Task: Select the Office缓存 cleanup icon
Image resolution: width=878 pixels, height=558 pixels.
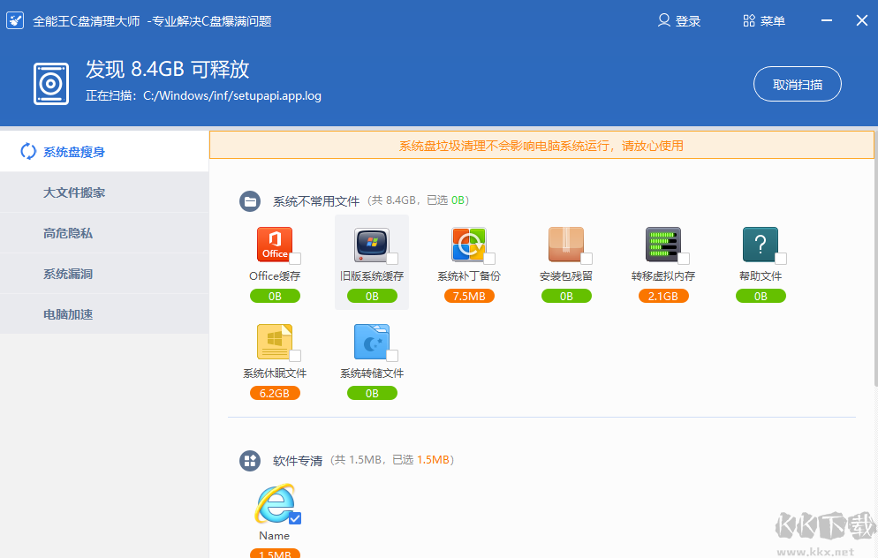Action: [275, 245]
